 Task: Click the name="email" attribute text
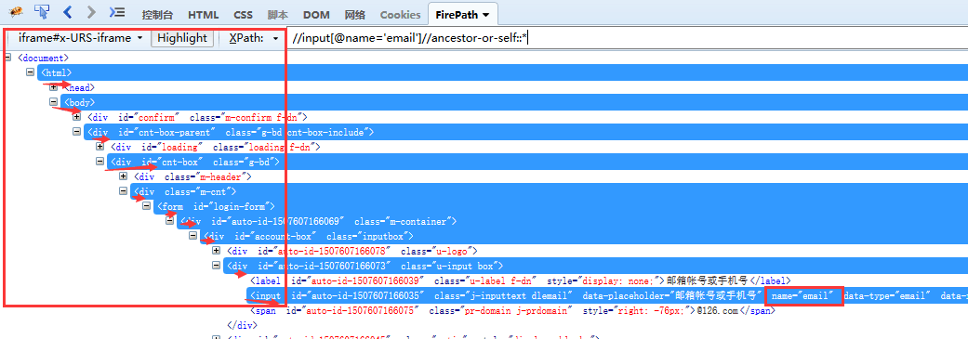pyautogui.click(x=803, y=296)
